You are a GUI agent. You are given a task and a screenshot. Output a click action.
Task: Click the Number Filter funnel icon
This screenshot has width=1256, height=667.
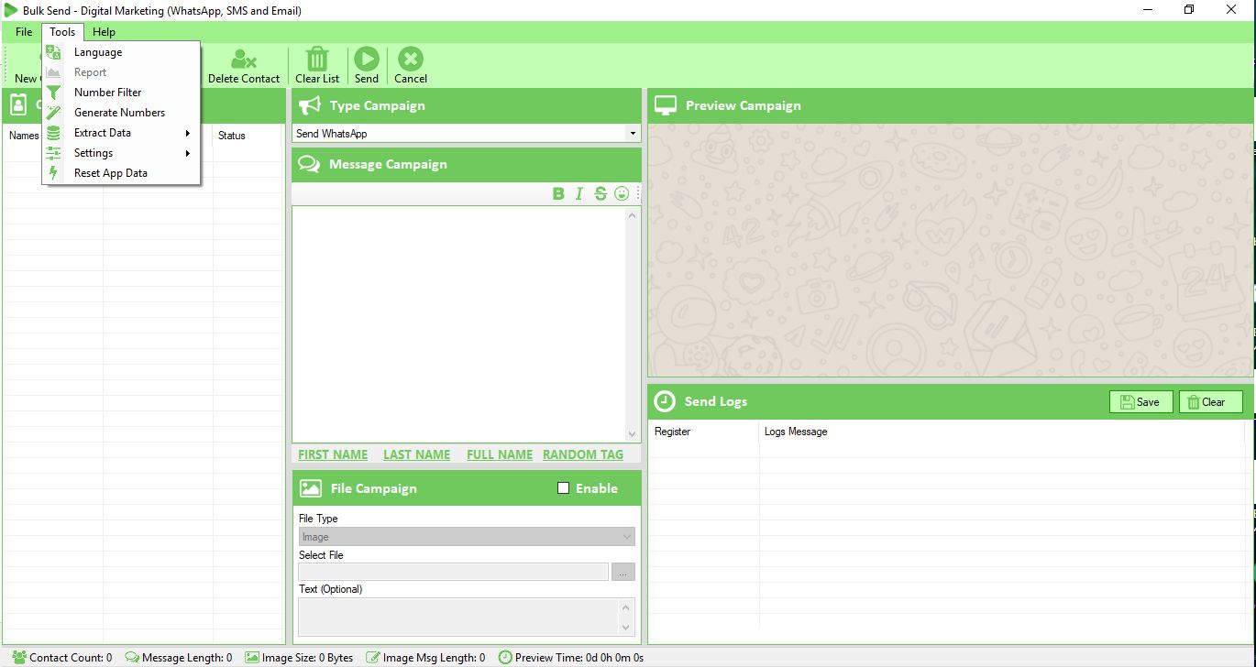tap(54, 93)
